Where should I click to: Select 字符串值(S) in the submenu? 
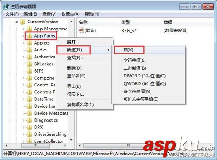pyautogui.click(x=148, y=60)
